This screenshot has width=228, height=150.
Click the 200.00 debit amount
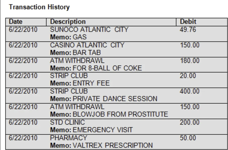(189, 122)
